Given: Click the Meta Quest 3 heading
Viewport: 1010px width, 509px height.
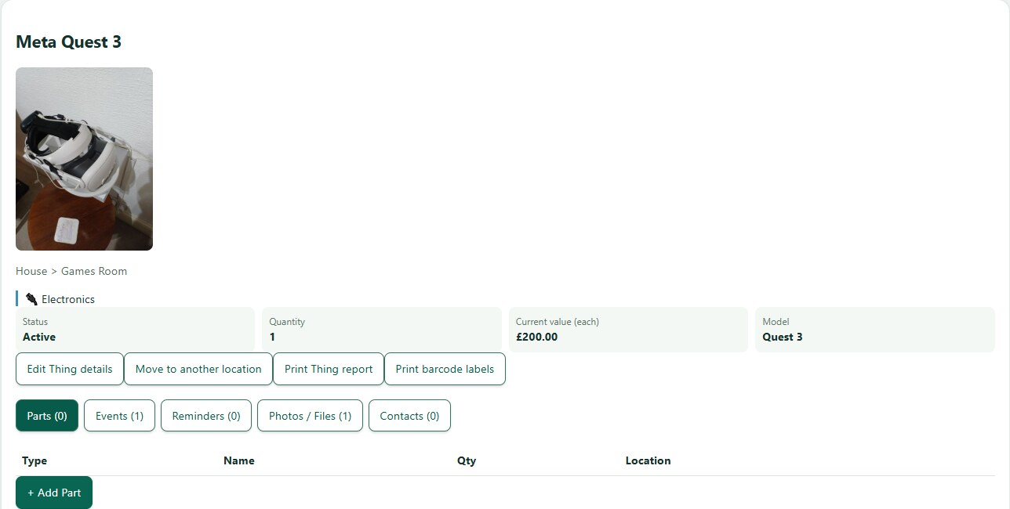Looking at the screenshot, I should (69, 42).
